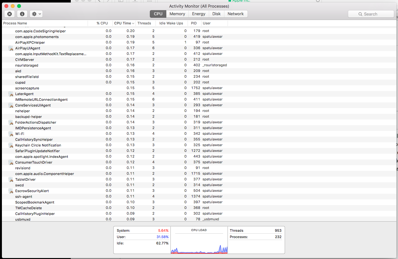Image resolution: width=398 pixels, height=259 pixels.
Task: Click the Keychain Circle Notification icon
Action: pos(11,145)
